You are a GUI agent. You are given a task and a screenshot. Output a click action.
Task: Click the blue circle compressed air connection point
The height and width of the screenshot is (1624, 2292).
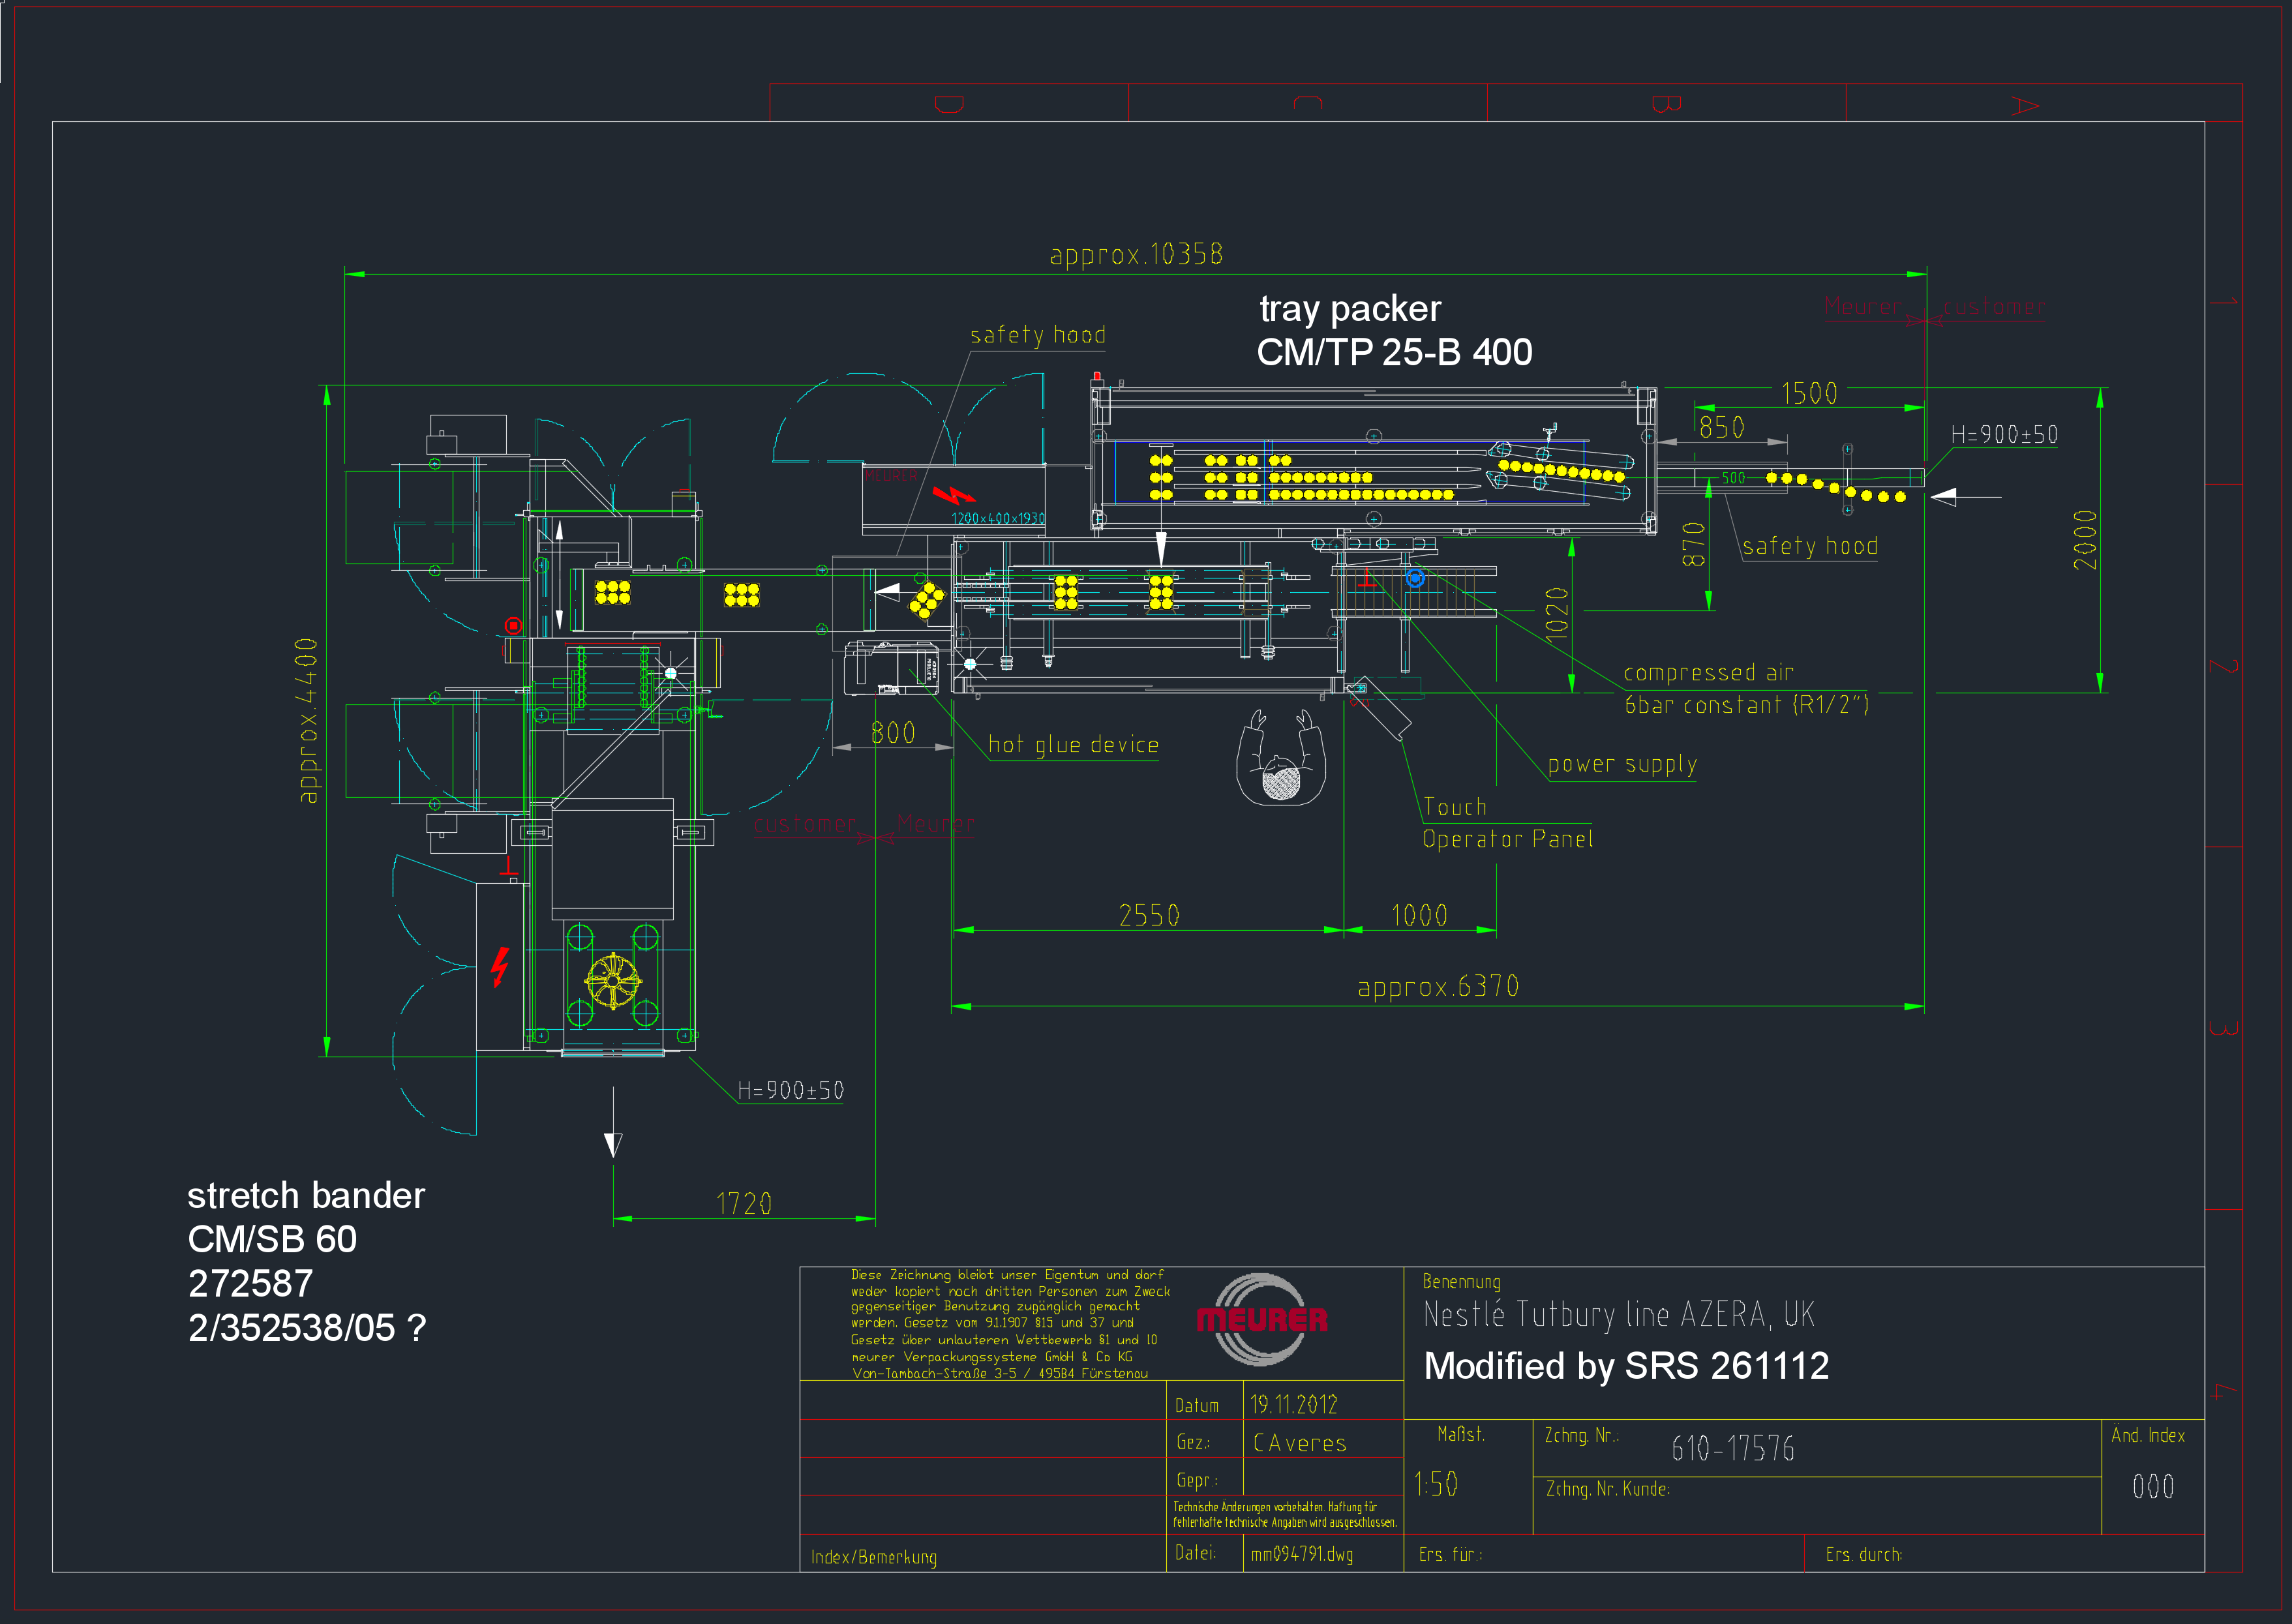[1415, 578]
